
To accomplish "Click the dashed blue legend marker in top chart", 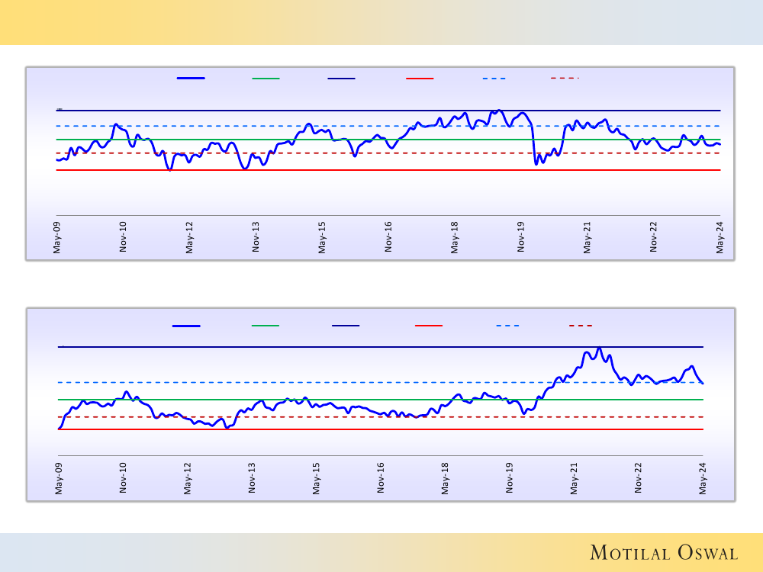I will tap(494, 78).
